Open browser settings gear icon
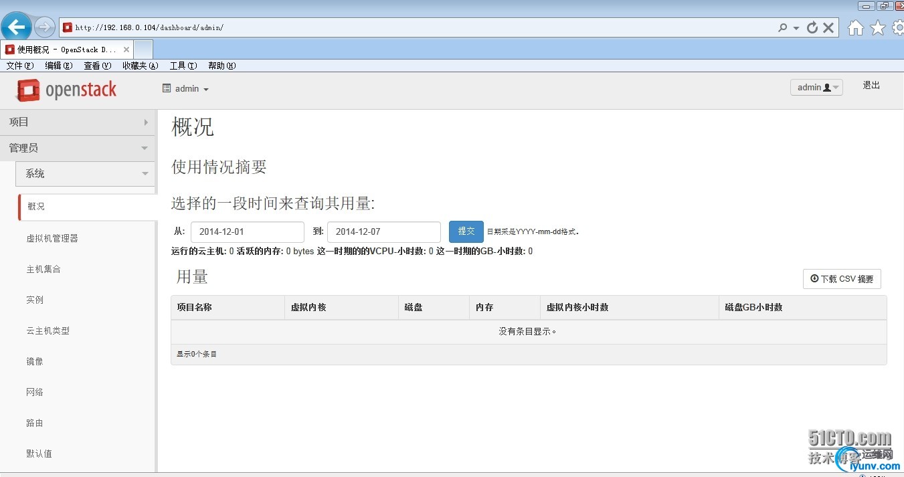The height and width of the screenshot is (477, 904). pyautogui.click(x=897, y=27)
